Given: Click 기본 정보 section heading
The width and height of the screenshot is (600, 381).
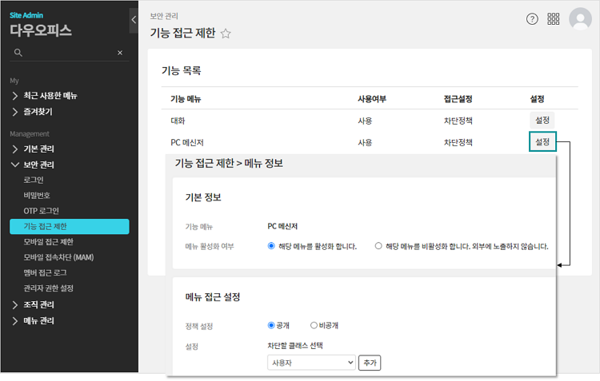Looking at the screenshot, I should point(203,197).
